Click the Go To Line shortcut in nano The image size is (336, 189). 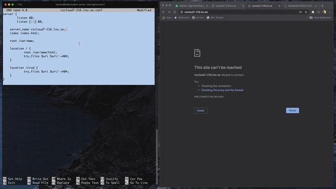[x=136, y=183]
